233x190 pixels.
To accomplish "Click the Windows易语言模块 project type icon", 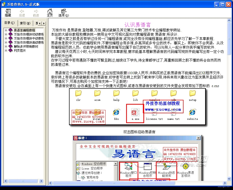I will [186, 166].
